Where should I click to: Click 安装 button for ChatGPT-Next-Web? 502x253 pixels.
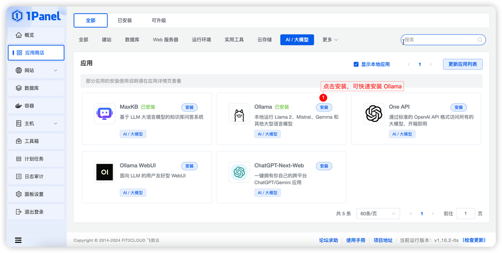coord(324,166)
